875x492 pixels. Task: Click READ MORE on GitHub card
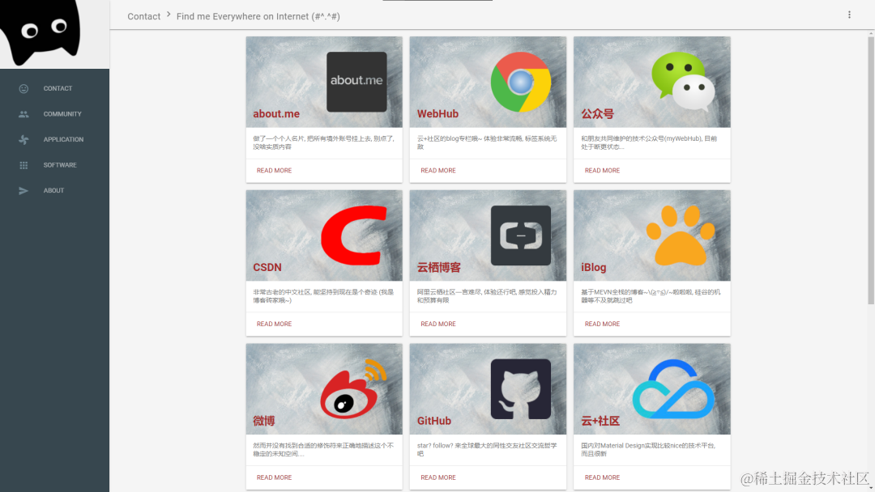click(x=438, y=477)
